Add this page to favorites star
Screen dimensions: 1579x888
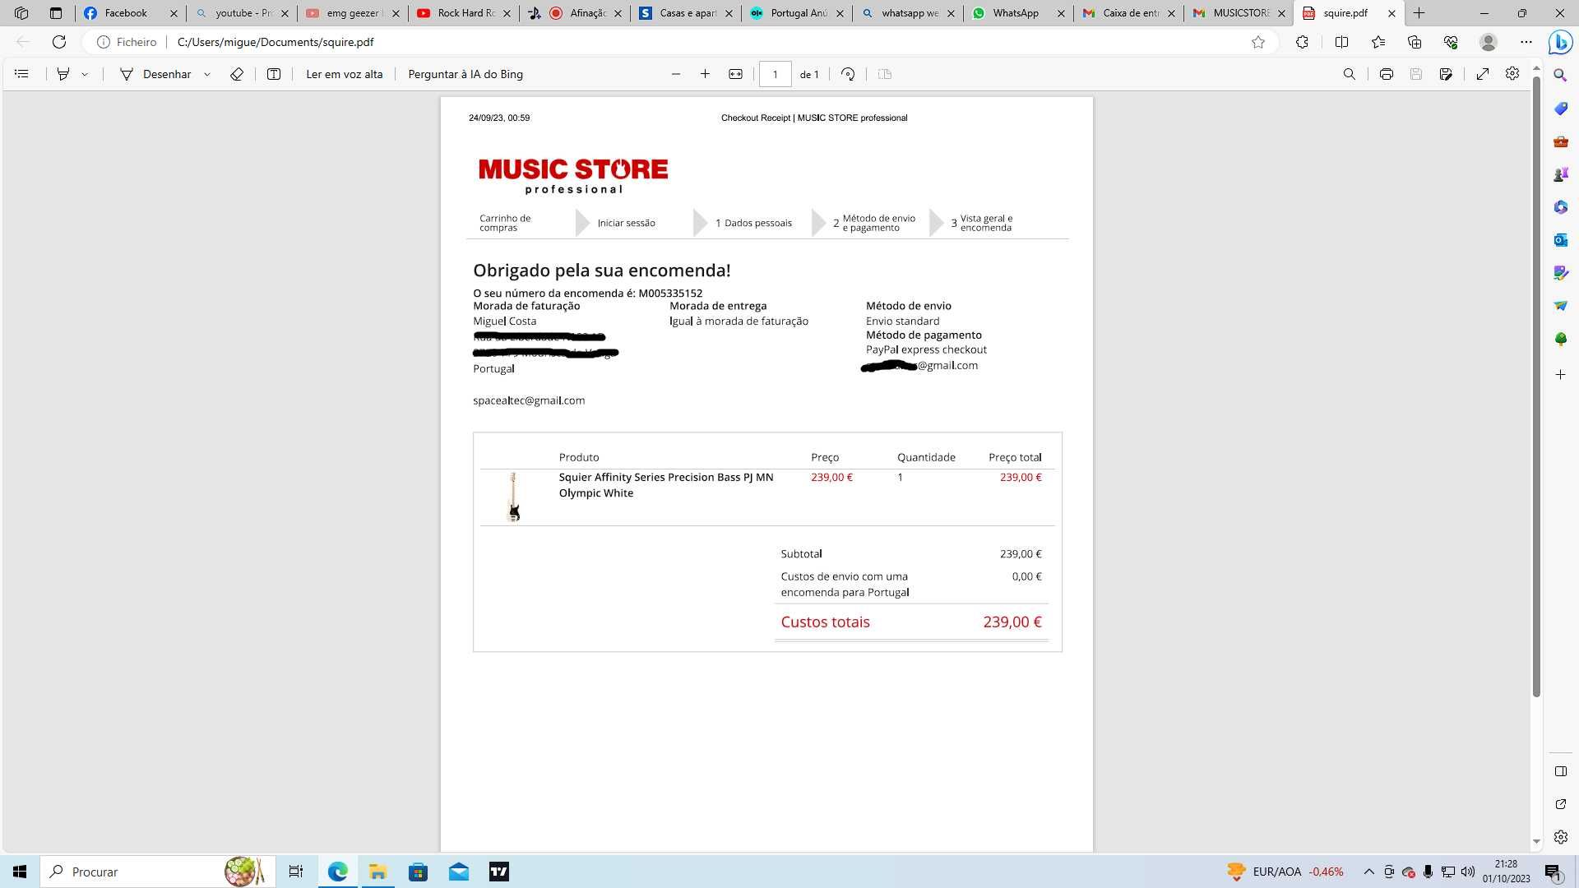(x=1258, y=42)
